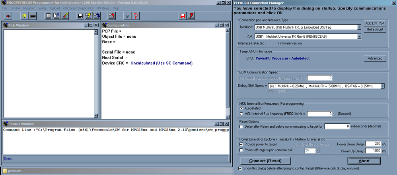Open the ChipSelectDiagnostics menu
Image resolution: width=397 pixels, height=175 pixels.
pyautogui.click(x=78, y=8)
